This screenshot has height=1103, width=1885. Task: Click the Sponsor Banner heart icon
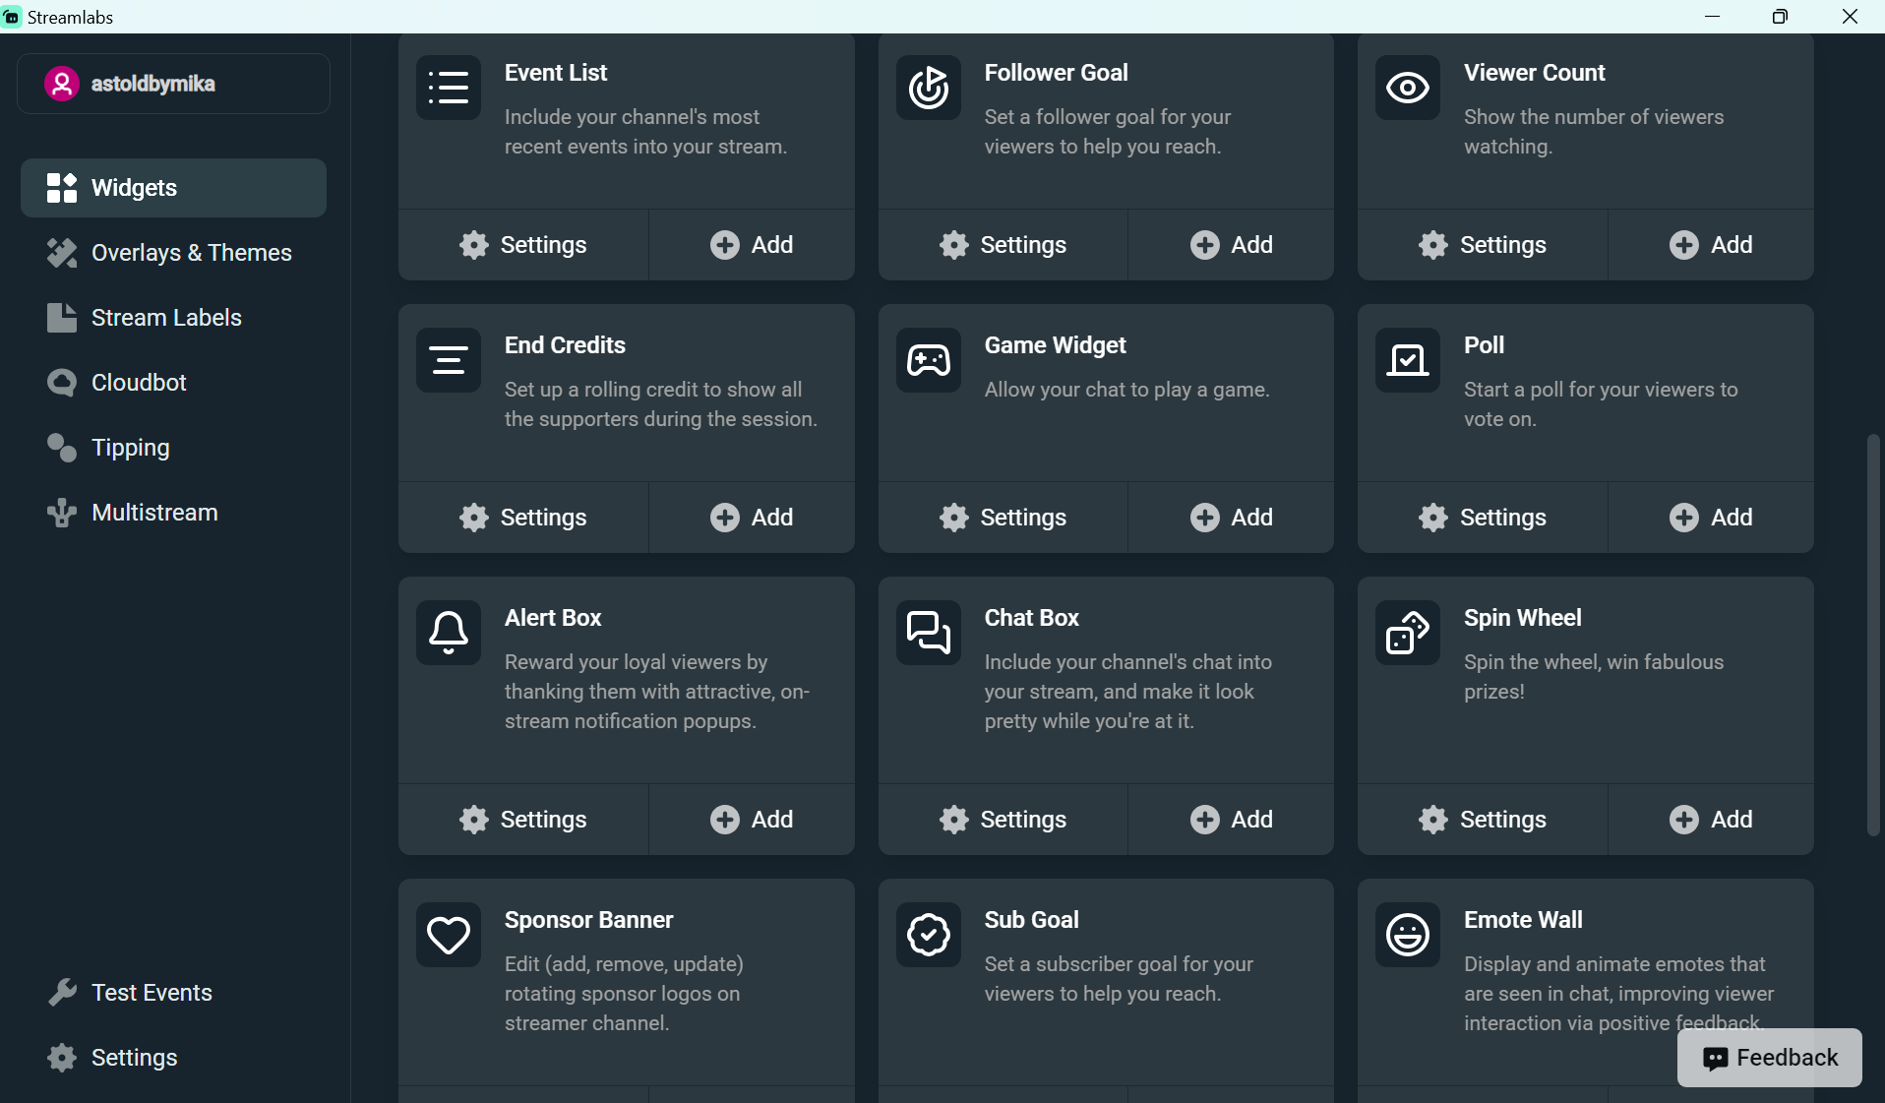point(449,935)
